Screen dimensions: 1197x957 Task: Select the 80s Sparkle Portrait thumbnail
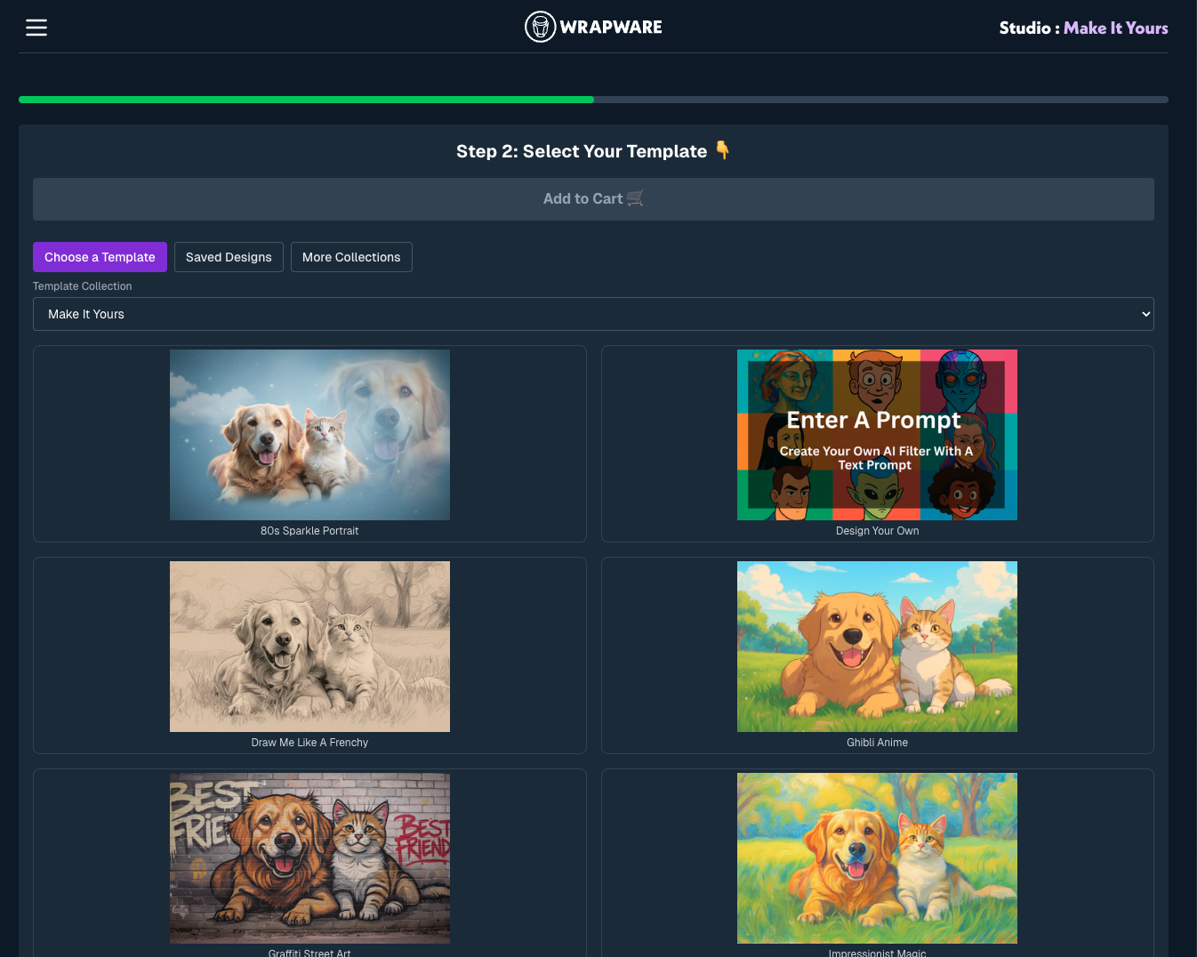[x=309, y=435]
